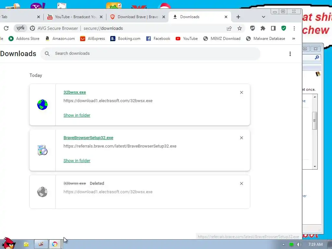The height and width of the screenshot is (249, 332).
Task: Remove BraveBrowserSetup32.exe from list
Action: tap(241, 138)
